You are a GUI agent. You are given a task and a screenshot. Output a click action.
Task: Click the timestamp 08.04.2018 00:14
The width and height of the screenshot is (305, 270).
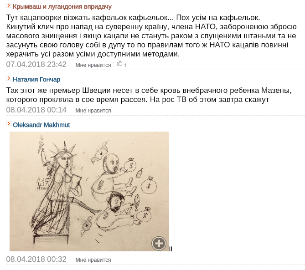(x=36, y=110)
